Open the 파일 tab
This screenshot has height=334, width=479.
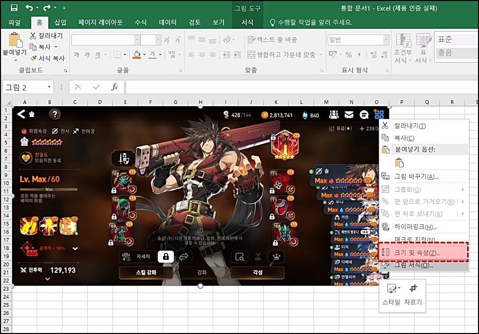tap(14, 22)
